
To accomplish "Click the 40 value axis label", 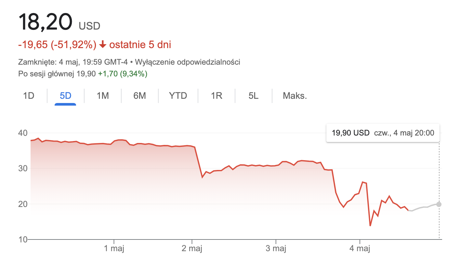I will (23, 133).
